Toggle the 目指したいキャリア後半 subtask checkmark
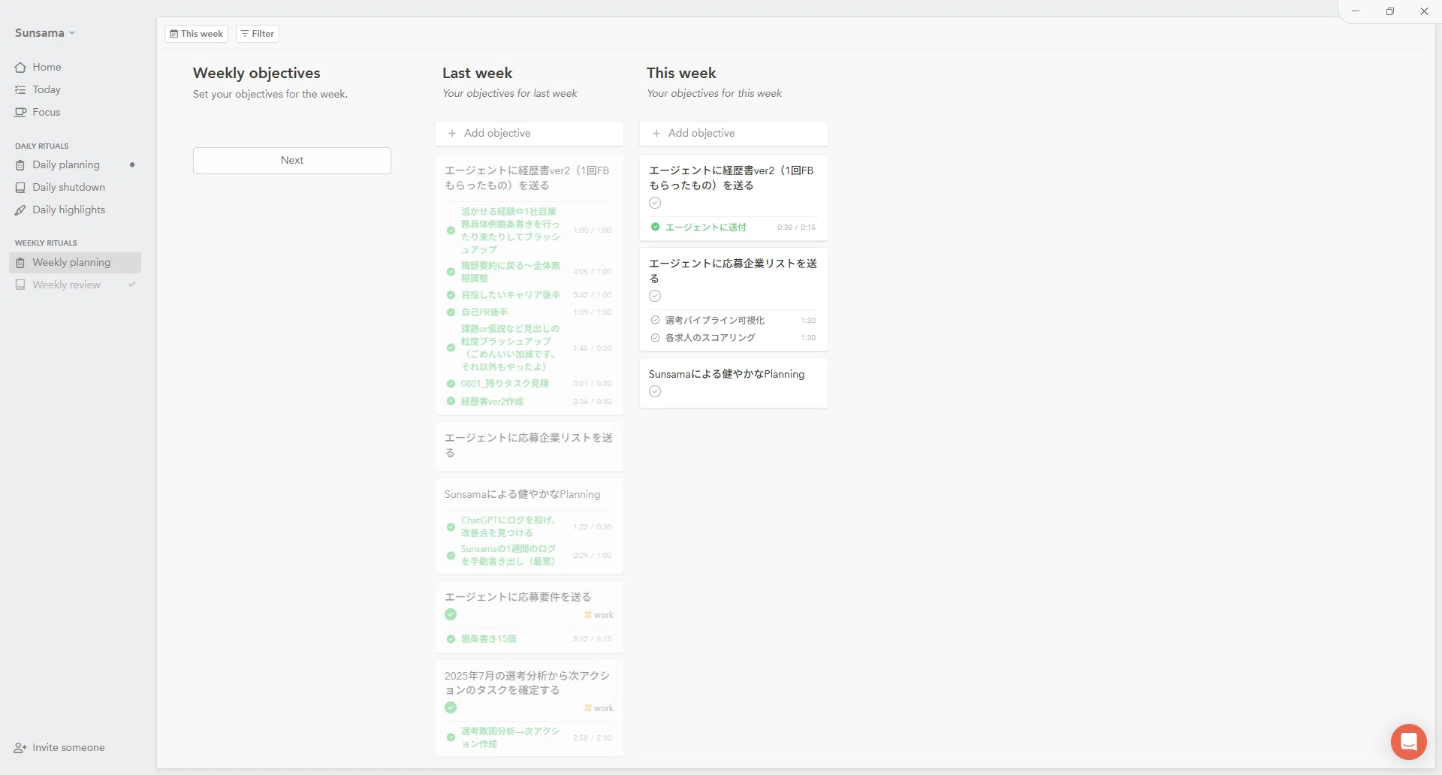Image resolution: width=1442 pixels, height=775 pixels. point(451,295)
